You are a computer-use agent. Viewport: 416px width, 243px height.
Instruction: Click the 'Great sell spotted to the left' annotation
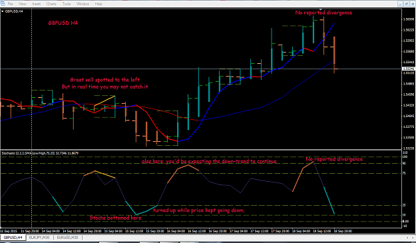click(x=104, y=80)
